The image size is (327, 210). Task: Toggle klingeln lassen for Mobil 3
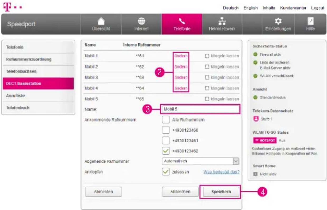tap(207, 77)
